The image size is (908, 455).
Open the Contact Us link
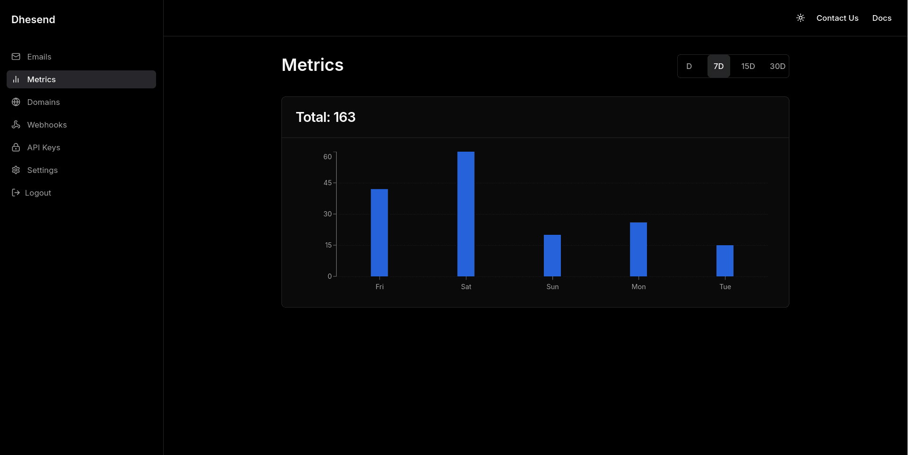[x=837, y=18]
